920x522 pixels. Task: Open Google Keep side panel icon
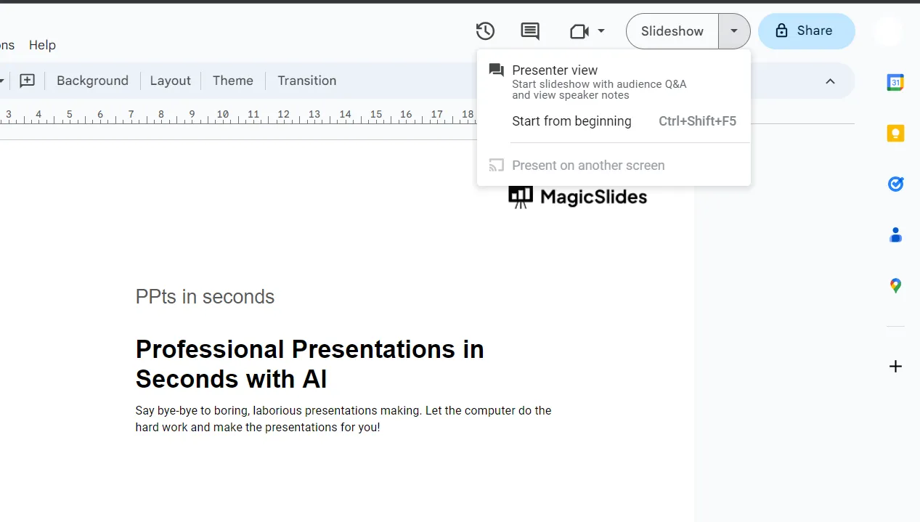pyautogui.click(x=895, y=134)
